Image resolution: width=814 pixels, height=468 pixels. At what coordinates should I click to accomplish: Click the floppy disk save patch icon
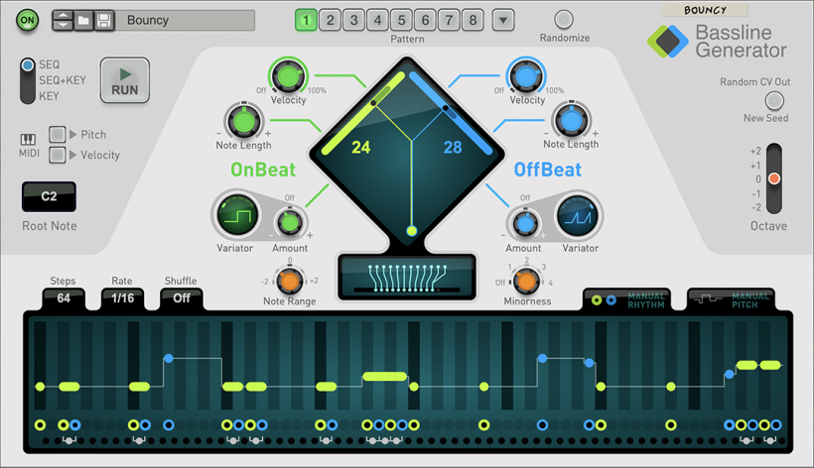pyautogui.click(x=104, y=20)
